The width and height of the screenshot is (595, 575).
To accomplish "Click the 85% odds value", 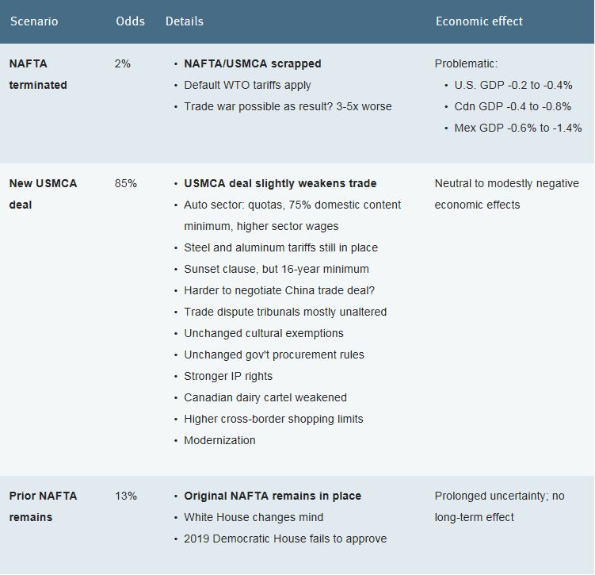I will [125, 183].
